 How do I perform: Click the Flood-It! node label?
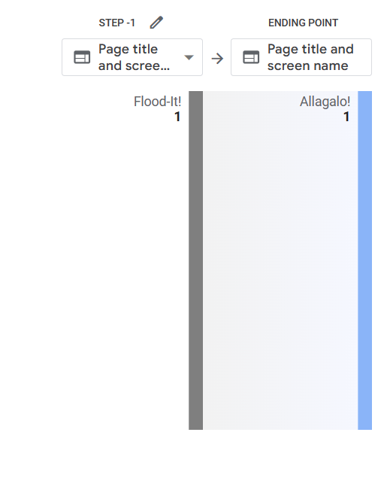(157, 102)
